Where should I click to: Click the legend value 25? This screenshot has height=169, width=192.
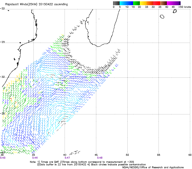(147, 7)
